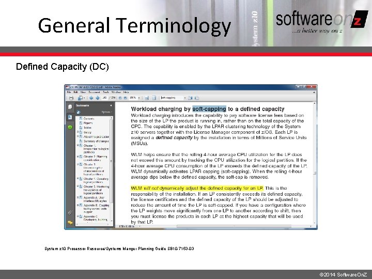This screenshot has width=372, height=279.
Task: Click the document horizontal scrollbar
Action: (234, 226)
